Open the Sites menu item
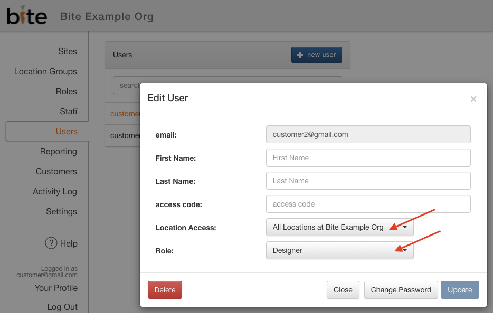This screenshot has height=313, width=493. pyautogui.click(x=67, y=51)
